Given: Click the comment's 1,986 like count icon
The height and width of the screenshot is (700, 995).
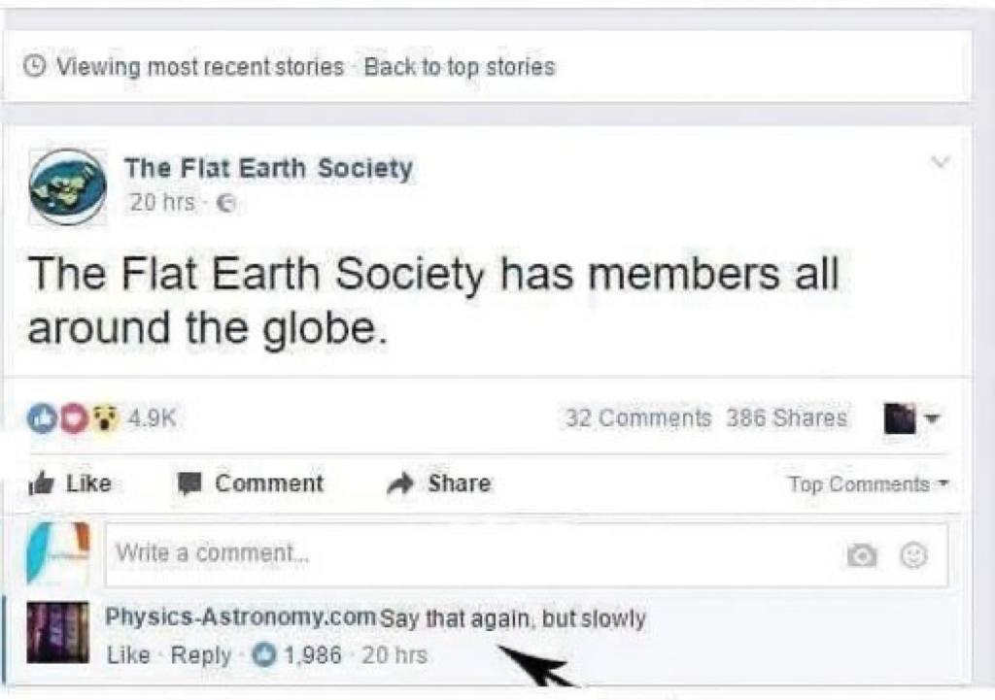Looking at the screenshot, I should click(x=264, y=655).
